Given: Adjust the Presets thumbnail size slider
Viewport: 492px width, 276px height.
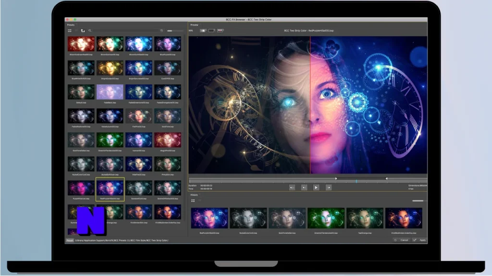Looking at the screenshot, I should pyautogui.click(x=175, y=31).
